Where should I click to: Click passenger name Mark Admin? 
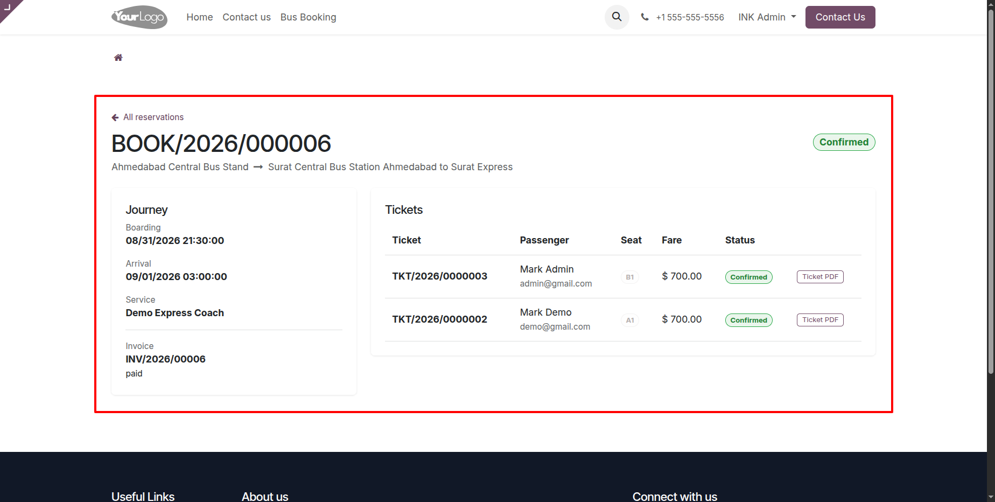point(546,269)
